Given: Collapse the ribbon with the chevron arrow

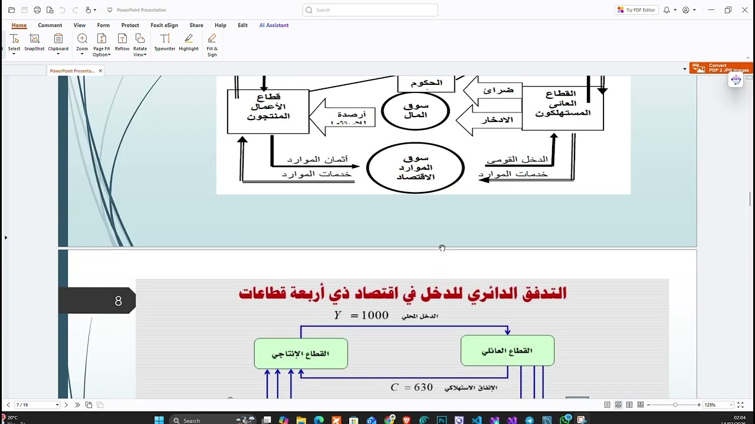Looking at the screenshot, I should coord(749,57).
